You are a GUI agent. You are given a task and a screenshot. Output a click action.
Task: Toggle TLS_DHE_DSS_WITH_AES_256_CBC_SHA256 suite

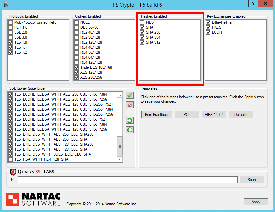click(11, 135)
